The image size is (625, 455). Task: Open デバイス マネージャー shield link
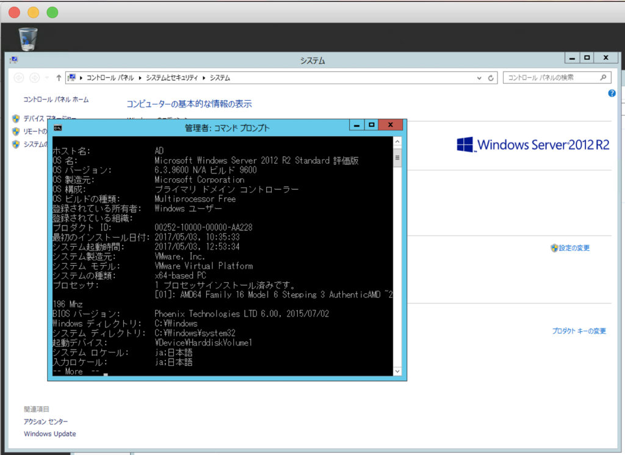(50, 118)
